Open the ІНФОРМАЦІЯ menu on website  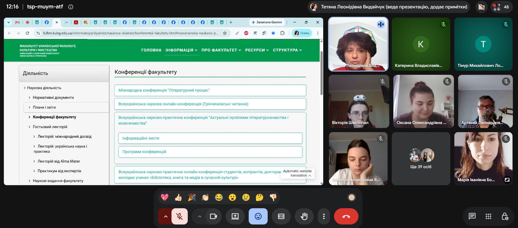click(181, 50)
